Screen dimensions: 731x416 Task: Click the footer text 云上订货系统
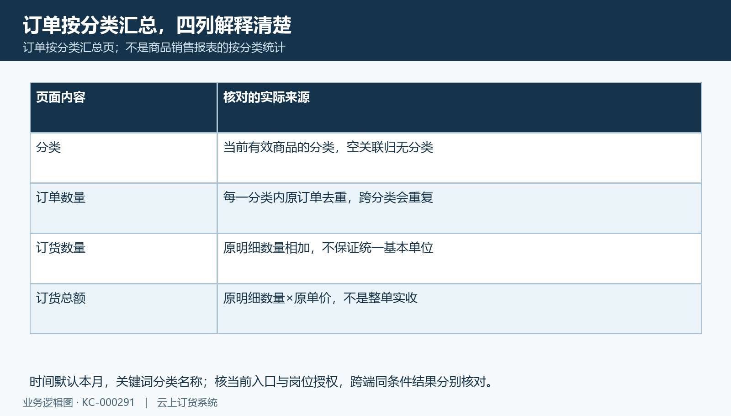point(187,402)
